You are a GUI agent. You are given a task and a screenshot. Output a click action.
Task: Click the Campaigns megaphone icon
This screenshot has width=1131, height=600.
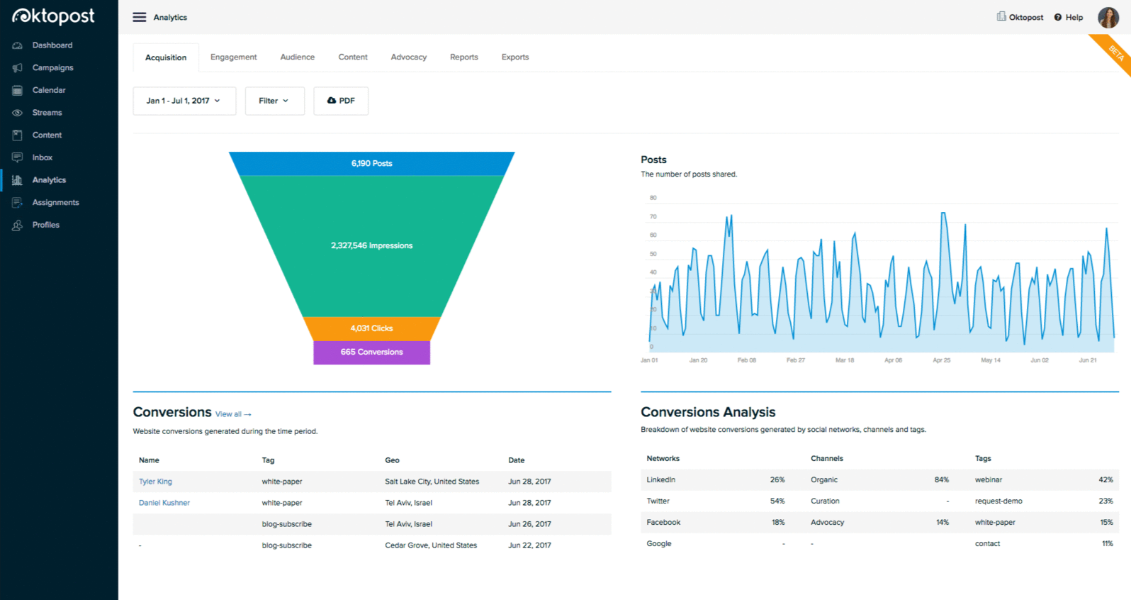18,68
